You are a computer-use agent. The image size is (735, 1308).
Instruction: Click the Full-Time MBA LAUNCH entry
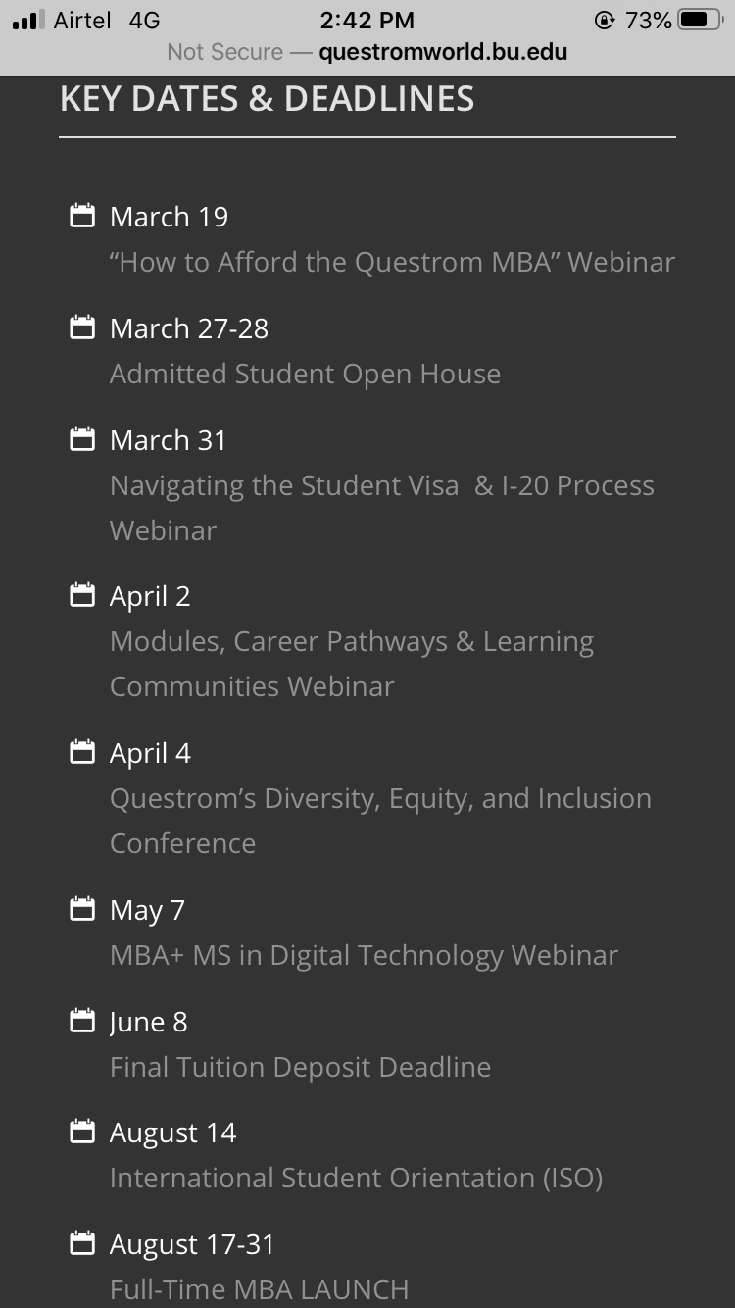[259, 1288]
